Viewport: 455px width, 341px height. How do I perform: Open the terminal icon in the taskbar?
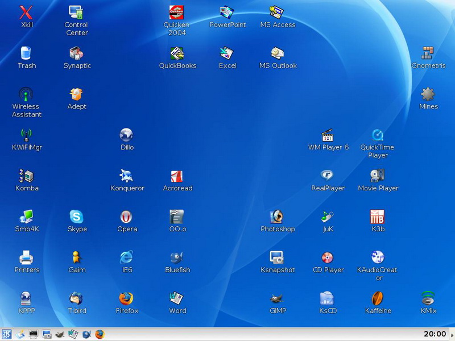(x=34, y=334)
